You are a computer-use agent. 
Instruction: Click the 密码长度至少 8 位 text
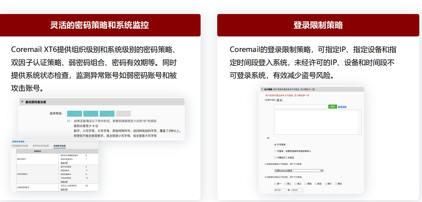[86, 126]
